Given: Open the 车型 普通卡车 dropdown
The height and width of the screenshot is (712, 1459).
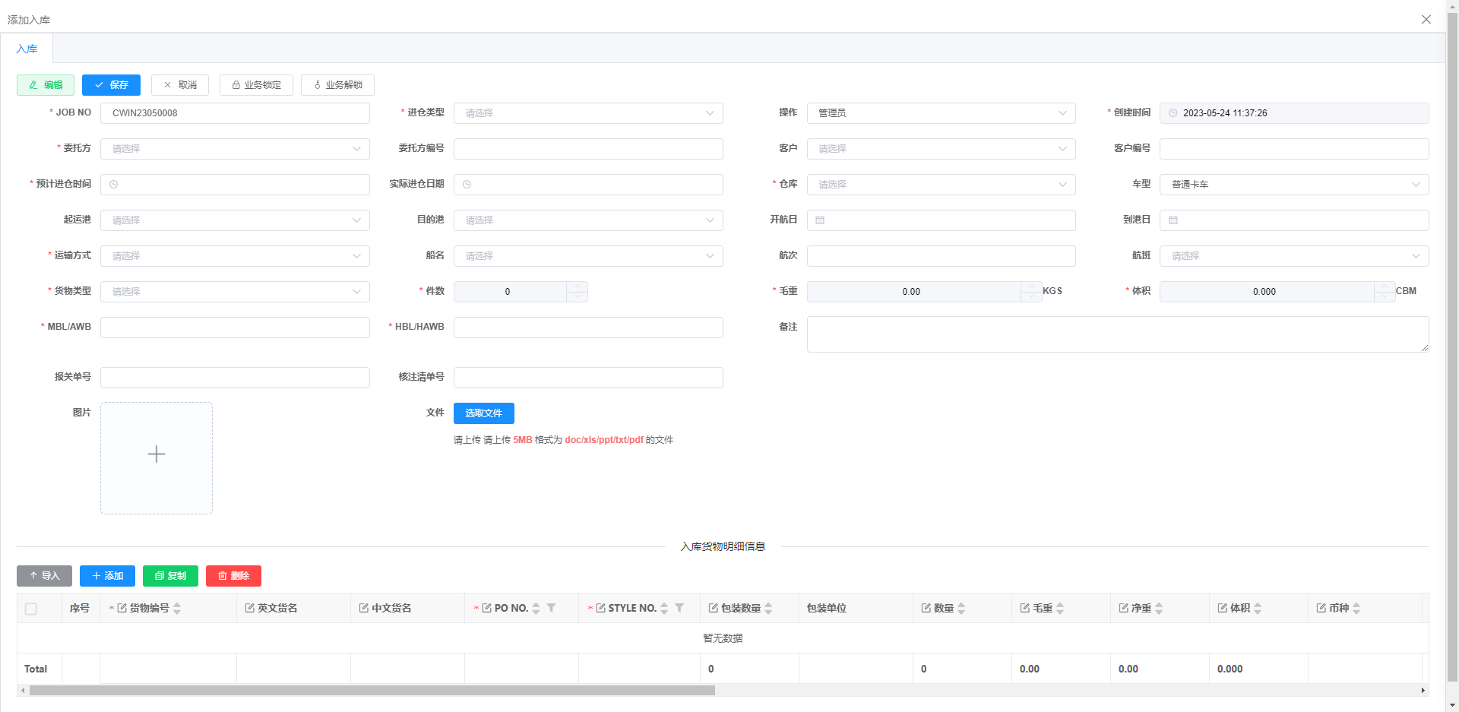Looking at the screenshot, I should (1294, 185).
